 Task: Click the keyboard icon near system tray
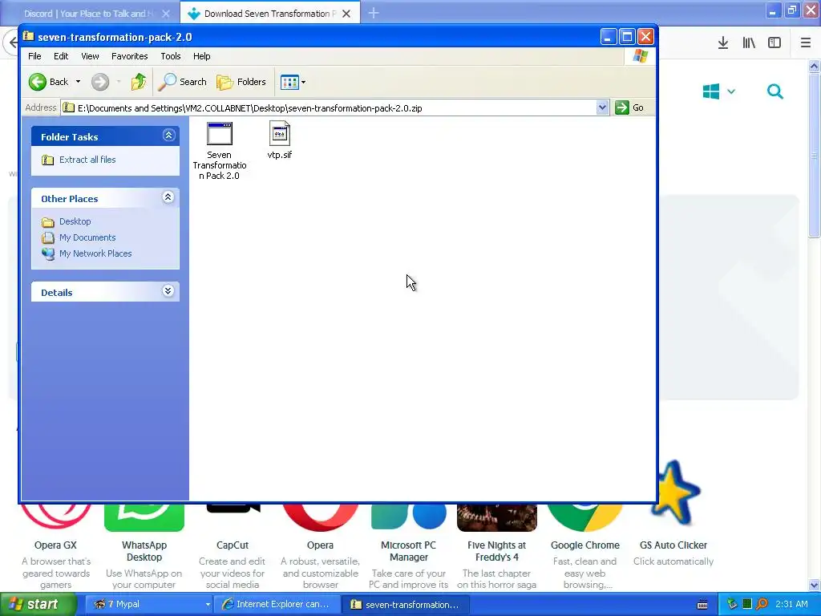702,605
